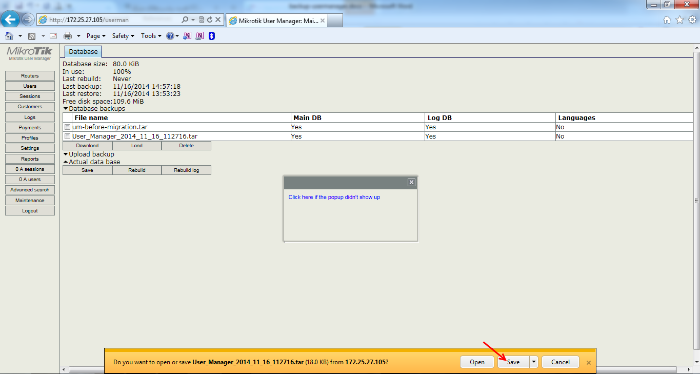
Task: Click Logout in the sidebar
Action: tap(30, 211)
